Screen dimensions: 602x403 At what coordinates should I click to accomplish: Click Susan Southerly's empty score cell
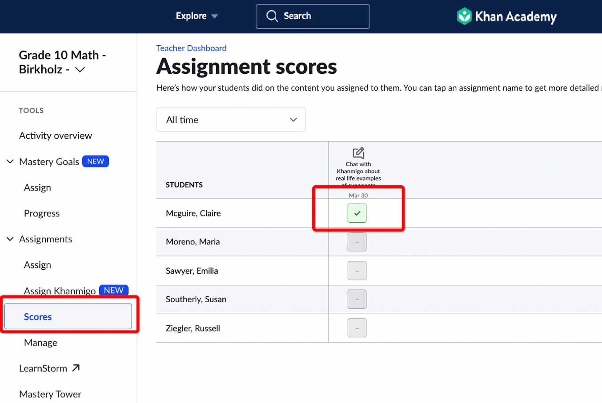click(357, 299)
